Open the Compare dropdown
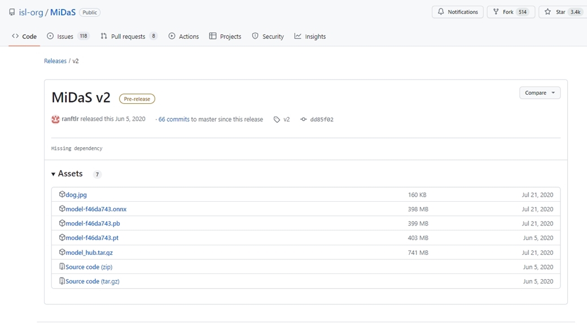 point(540,93)
